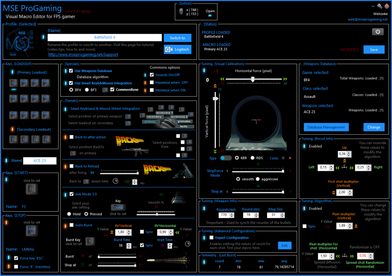Adjust the recoil Left value spinner
Image resolution: width=392 pixels, height=276 pixels.
coord(331,168)
